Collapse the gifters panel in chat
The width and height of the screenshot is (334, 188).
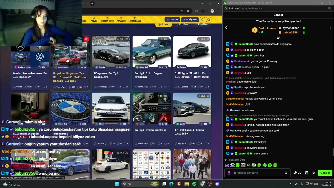tap(278, 38)
